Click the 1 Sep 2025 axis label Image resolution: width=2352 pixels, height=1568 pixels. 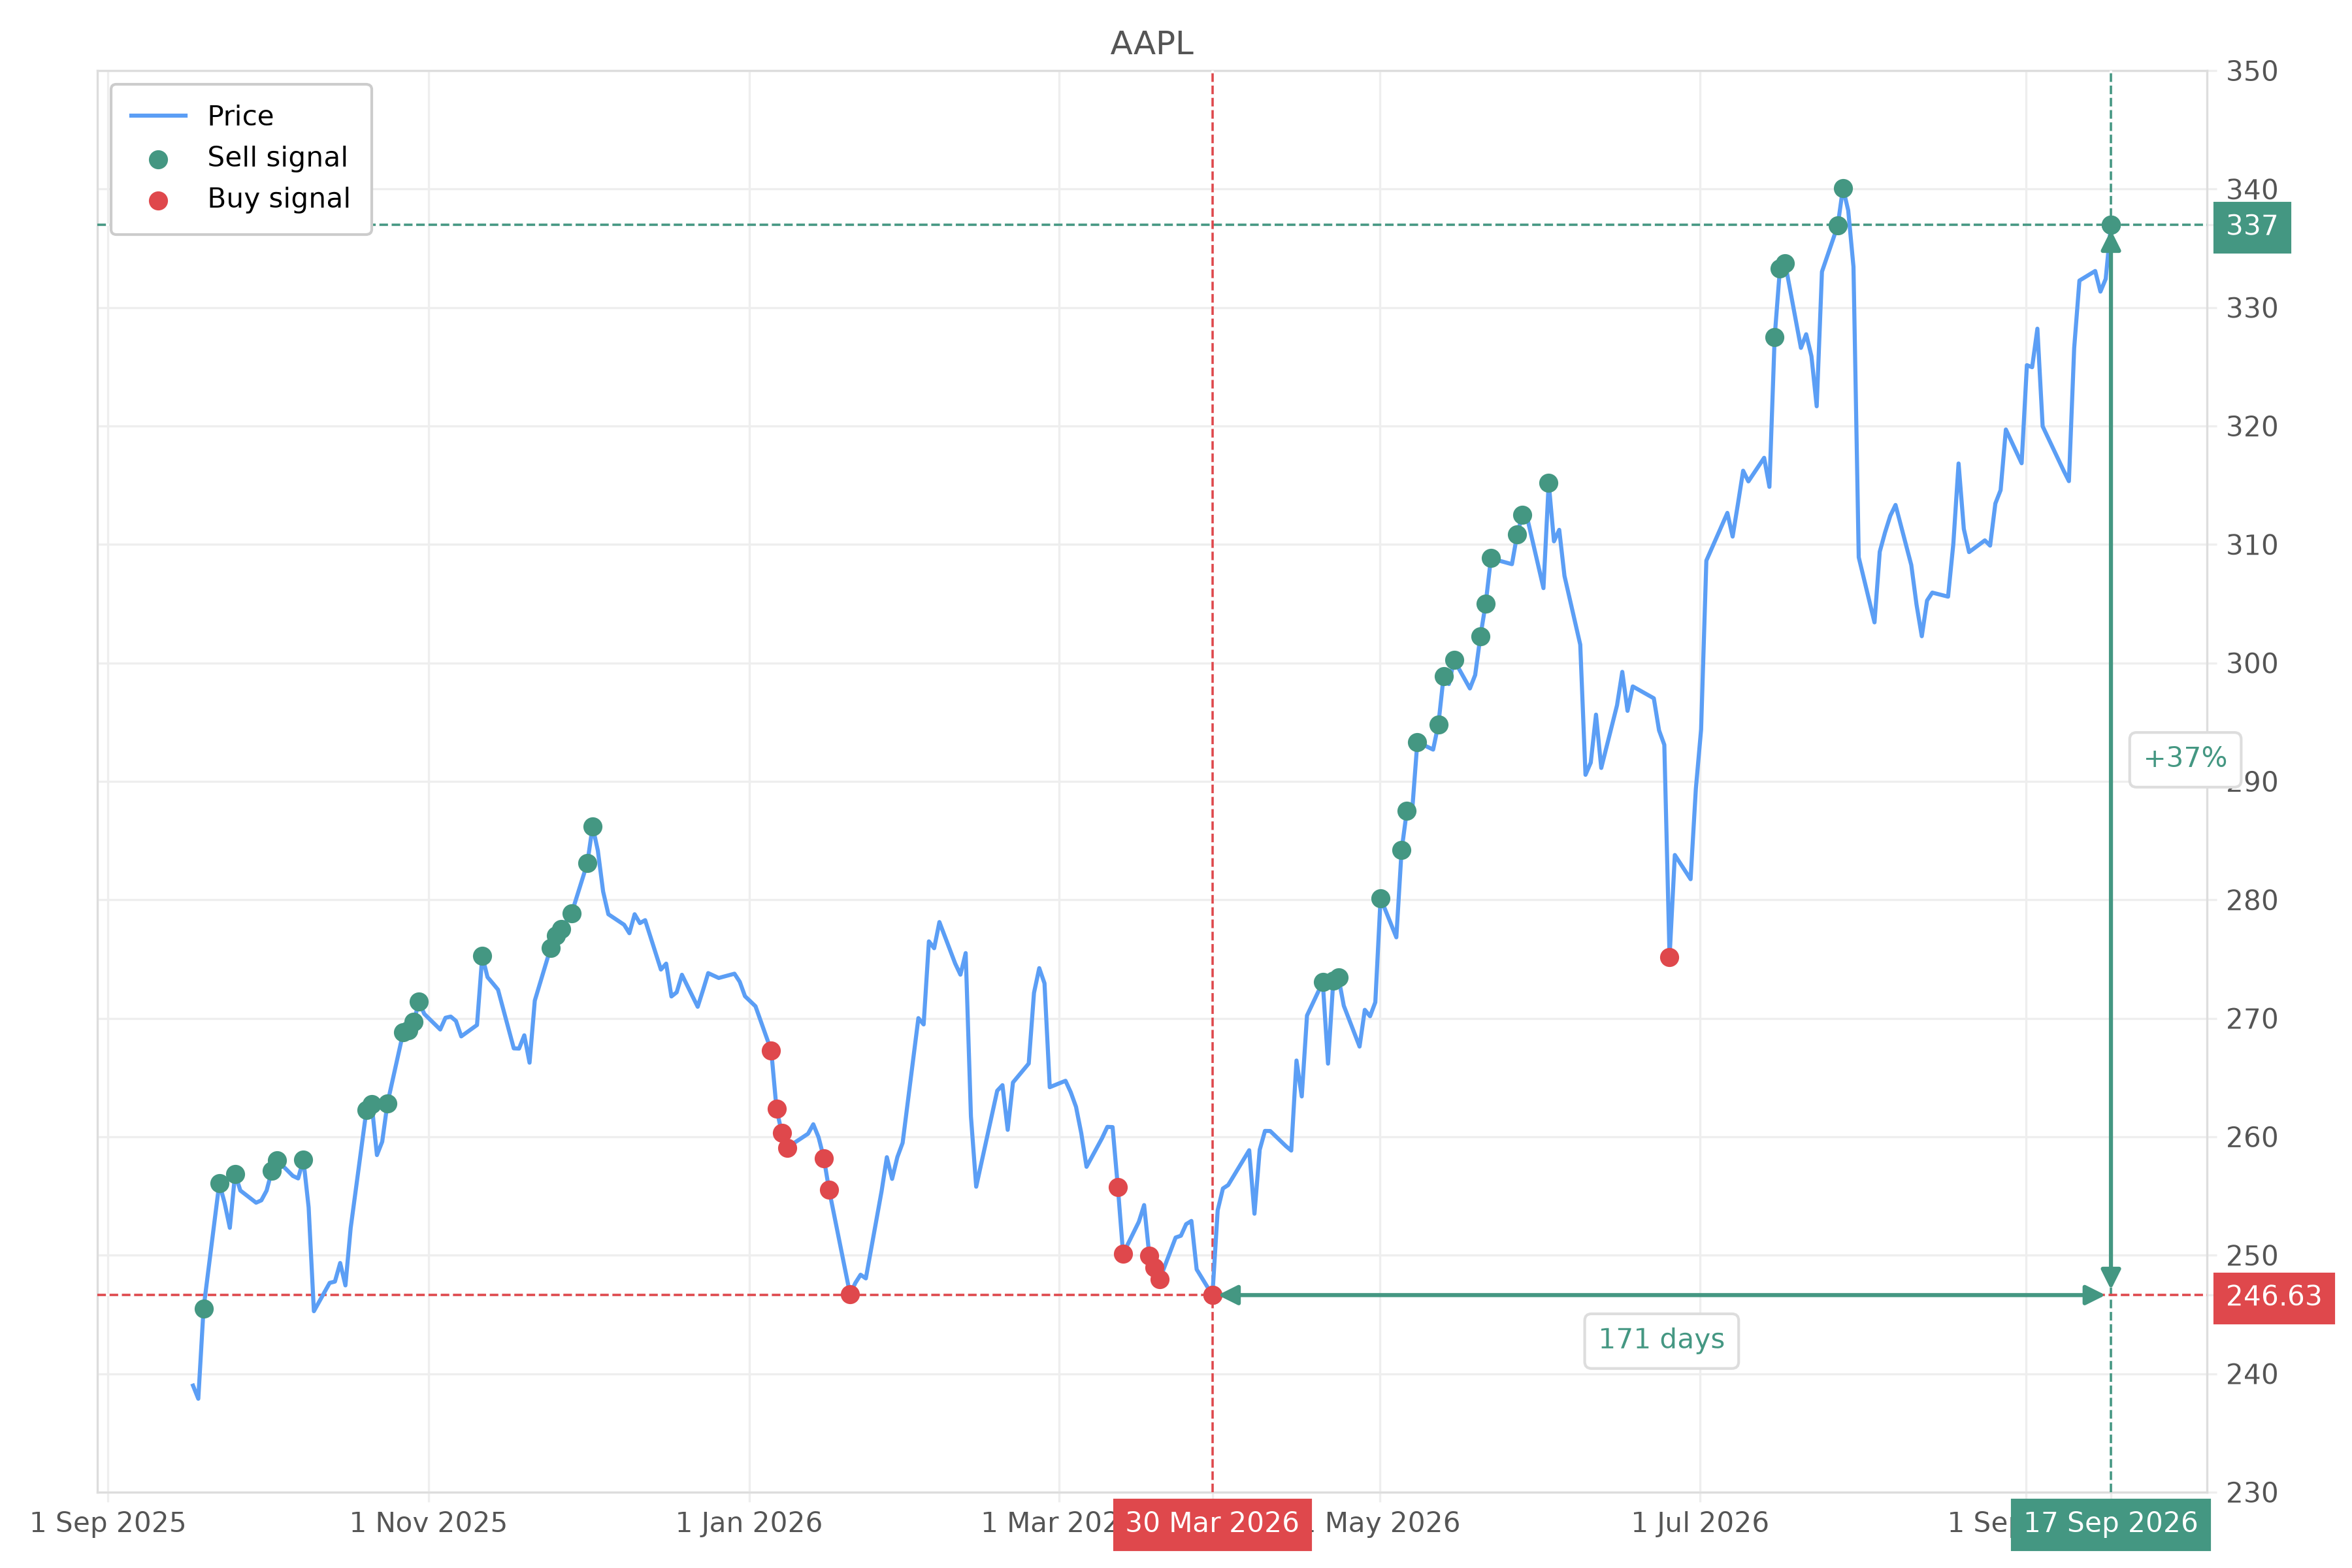click(108, 1523)
